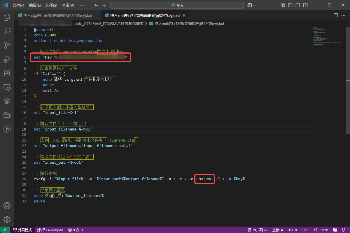This screenshot has height=233, width=350.
Task: Switch to the 拖入cfg进行解包 tab
Action: click(55, 15)
